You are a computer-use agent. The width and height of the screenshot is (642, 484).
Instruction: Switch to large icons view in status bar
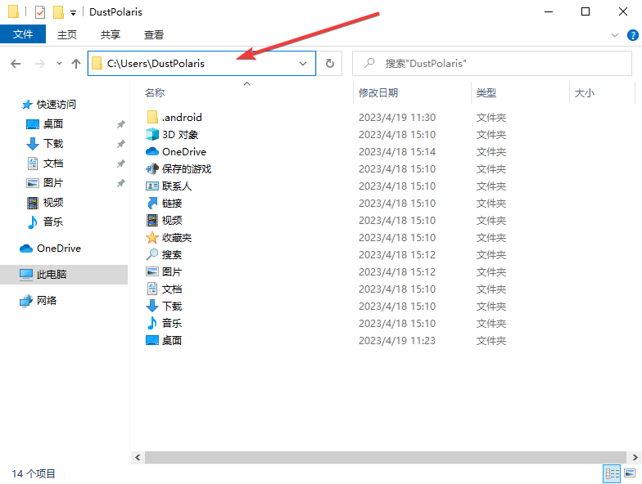click(x=630, y=474)
